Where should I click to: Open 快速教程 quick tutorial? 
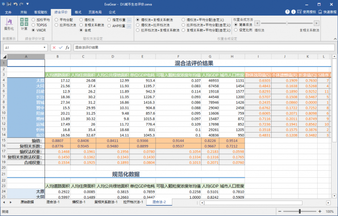coord(328,12)
